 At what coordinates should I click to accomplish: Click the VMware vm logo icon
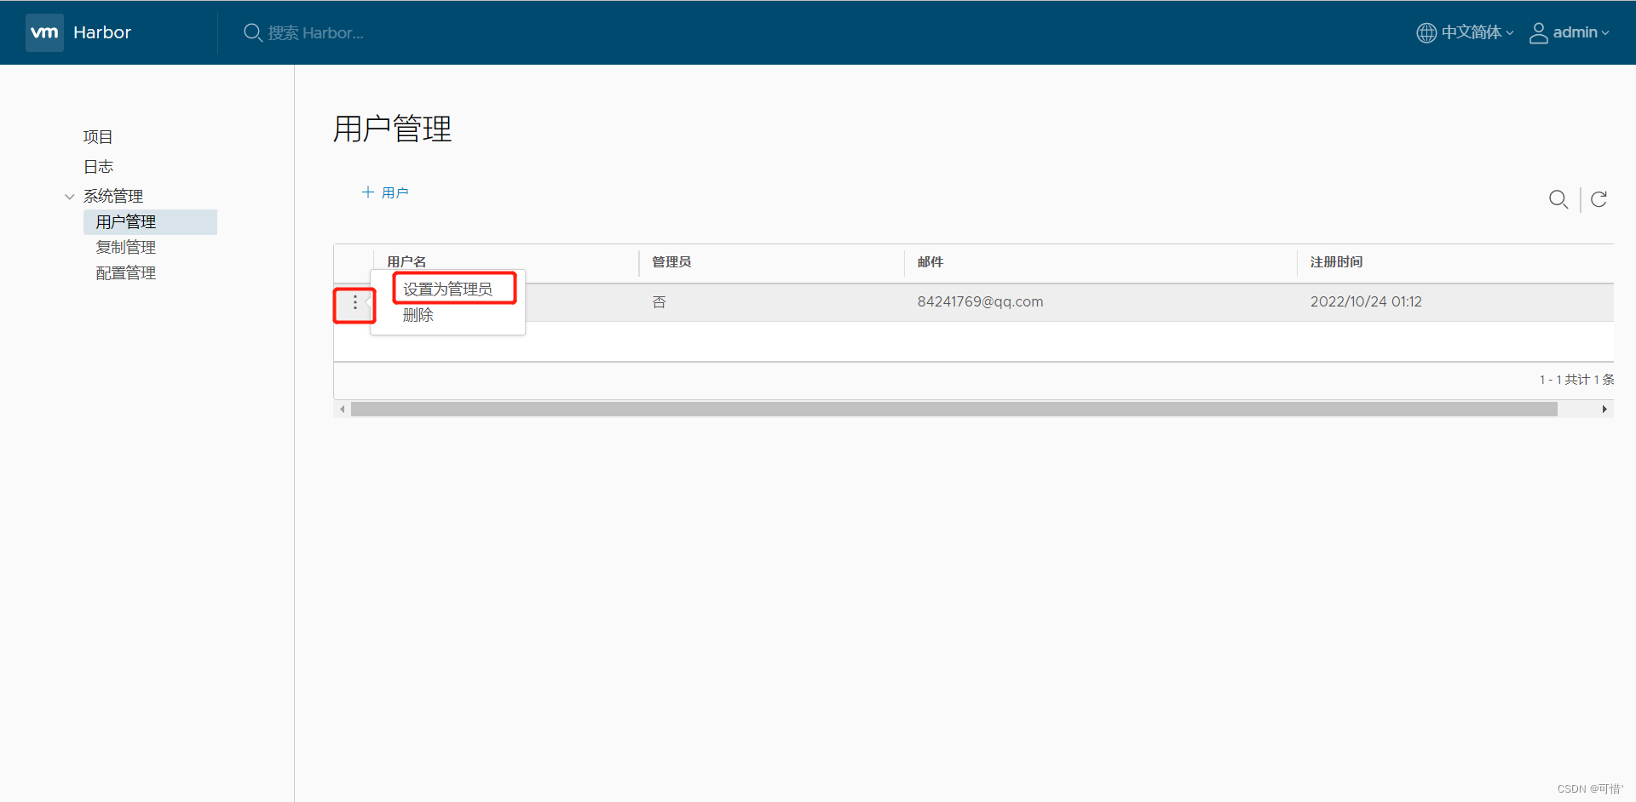[44, 32]
